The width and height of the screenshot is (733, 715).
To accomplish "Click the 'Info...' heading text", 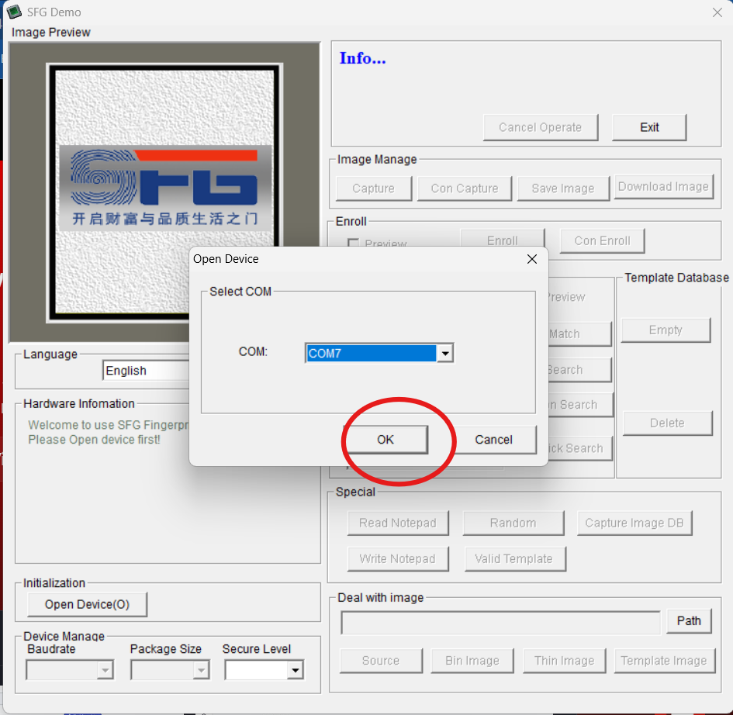I will pyautogui.click(x=363, y=58).
